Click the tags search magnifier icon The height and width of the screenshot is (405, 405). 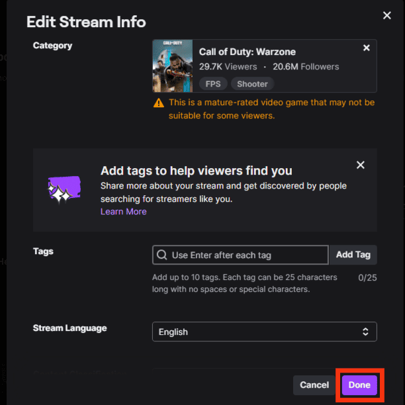coord(162,255)
